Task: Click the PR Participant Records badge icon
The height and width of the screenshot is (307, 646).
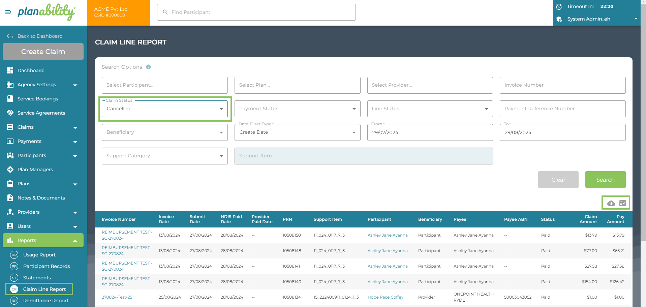Action: (x=14, y=266)
